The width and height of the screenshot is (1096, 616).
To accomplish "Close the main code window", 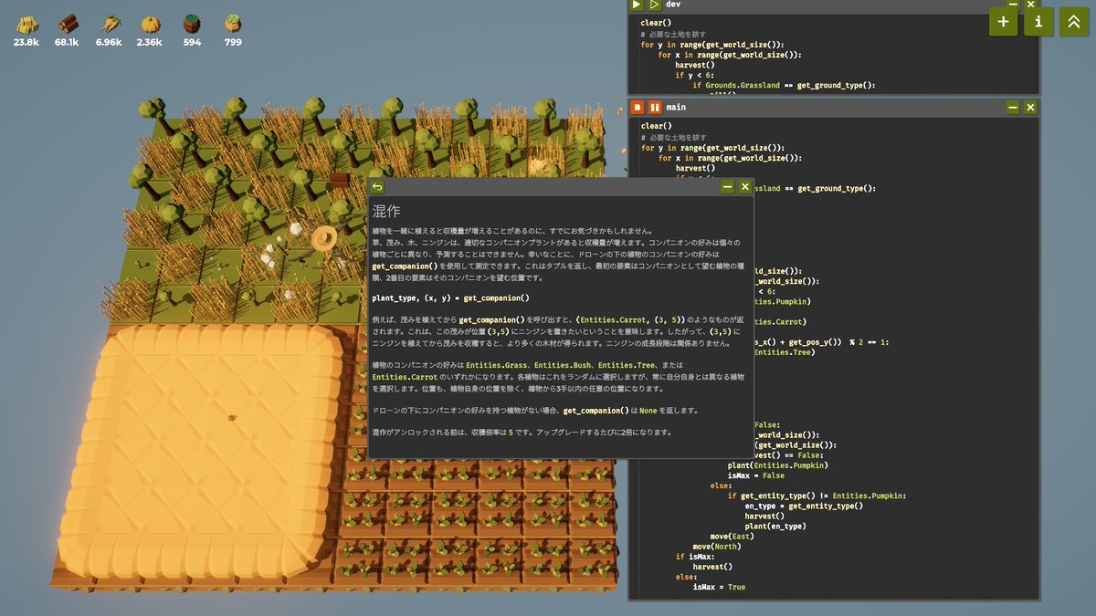I will tap(1030, 108).
